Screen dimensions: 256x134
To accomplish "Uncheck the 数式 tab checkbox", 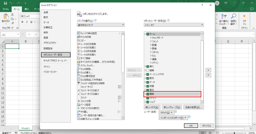I will pyautogui.click(x=147, y=78).
